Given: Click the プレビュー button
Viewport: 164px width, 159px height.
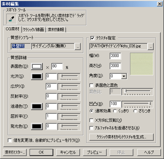Looking at the screenshot, I should [95, 152].
